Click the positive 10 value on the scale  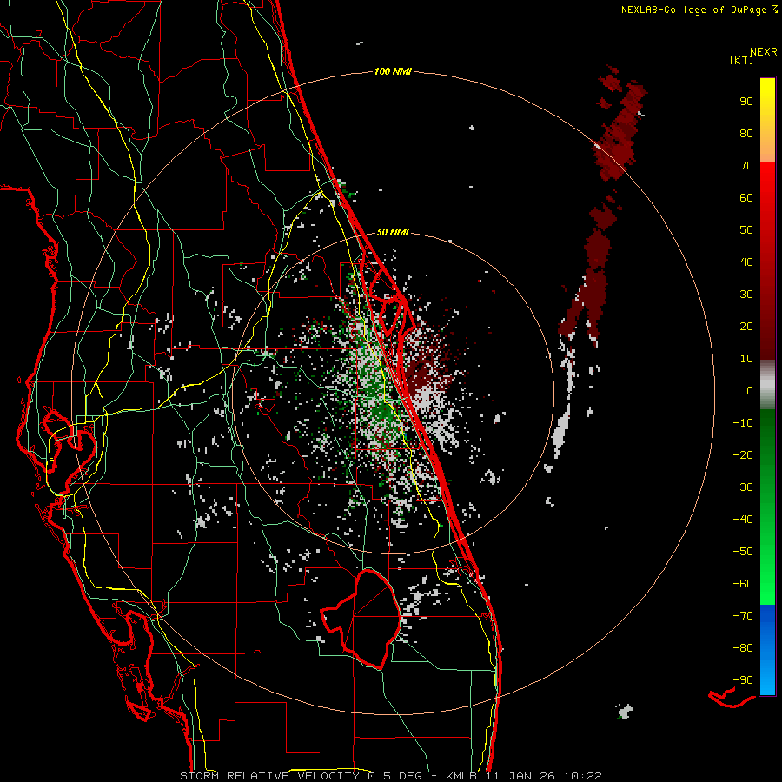point(746,359)
